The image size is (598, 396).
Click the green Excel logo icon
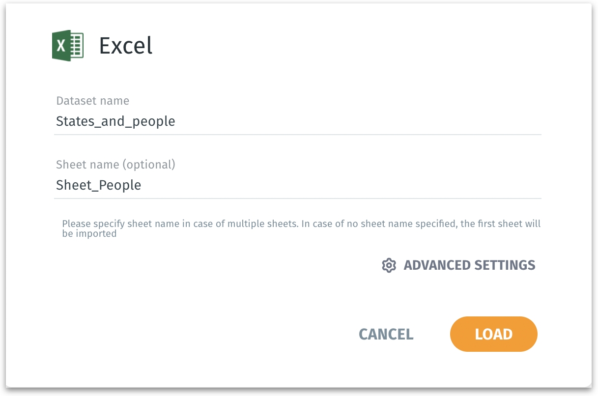click(68, 46)
